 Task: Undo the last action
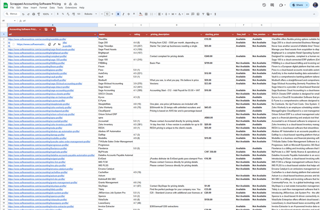click(23, 14)
